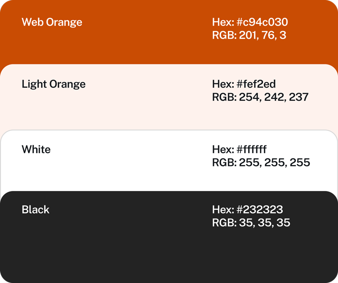Click the #ffffff hex code value
The height and width of the screenshot is (283, 338).
252,149
